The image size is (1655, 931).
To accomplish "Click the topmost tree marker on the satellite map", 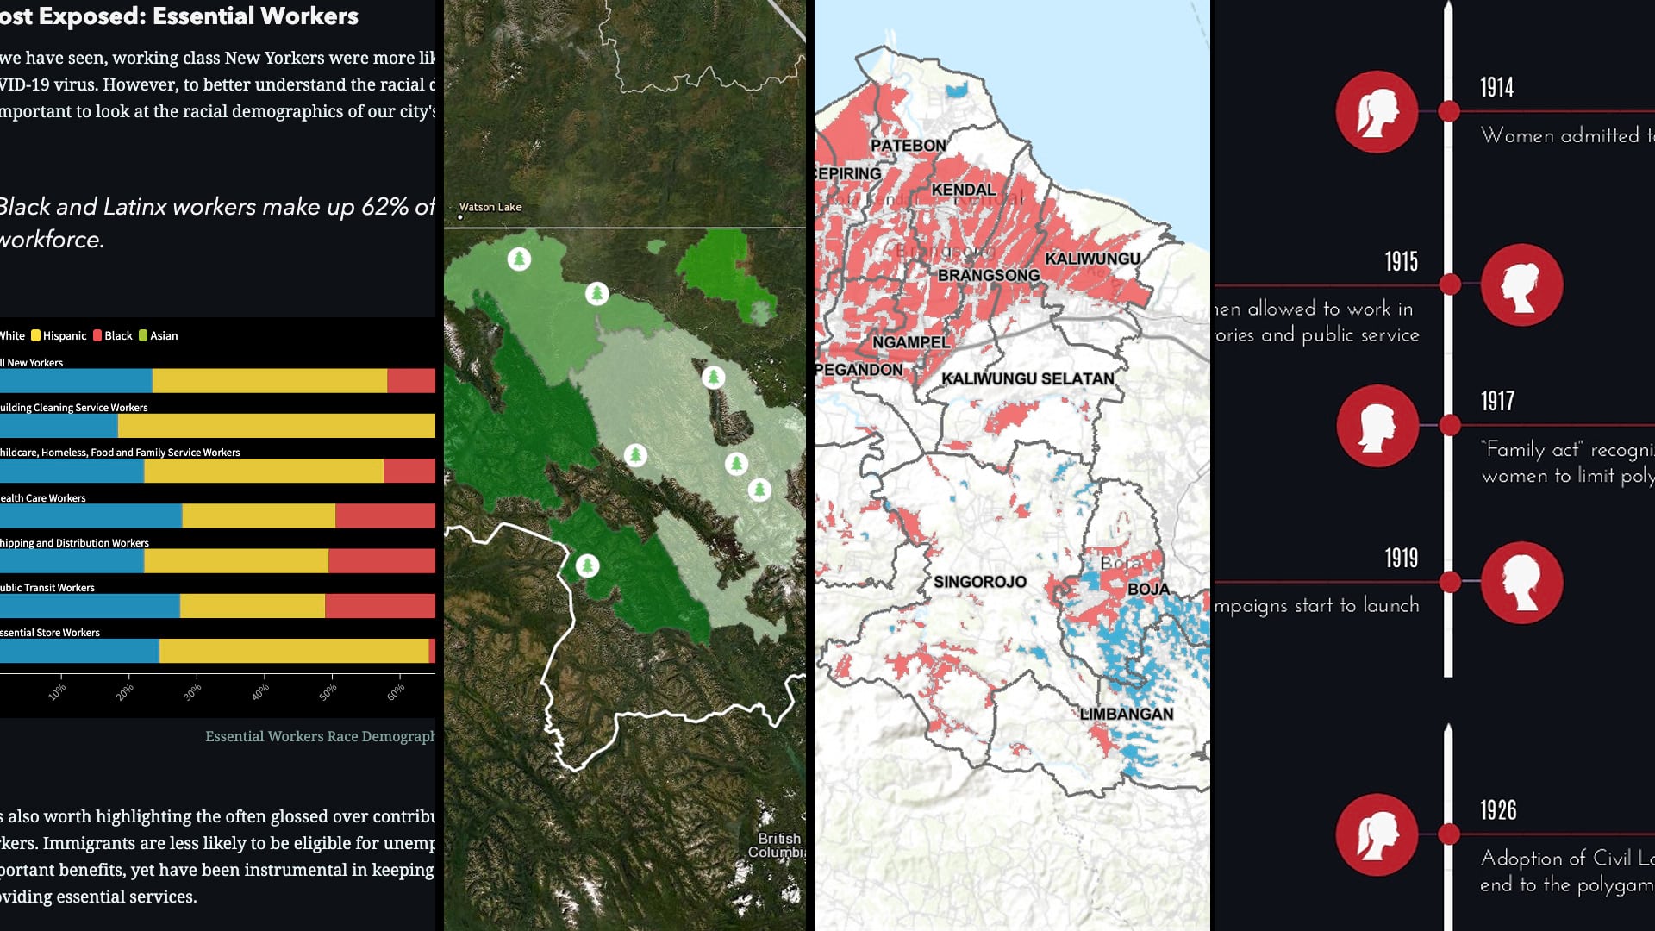I will coord(517,257).
